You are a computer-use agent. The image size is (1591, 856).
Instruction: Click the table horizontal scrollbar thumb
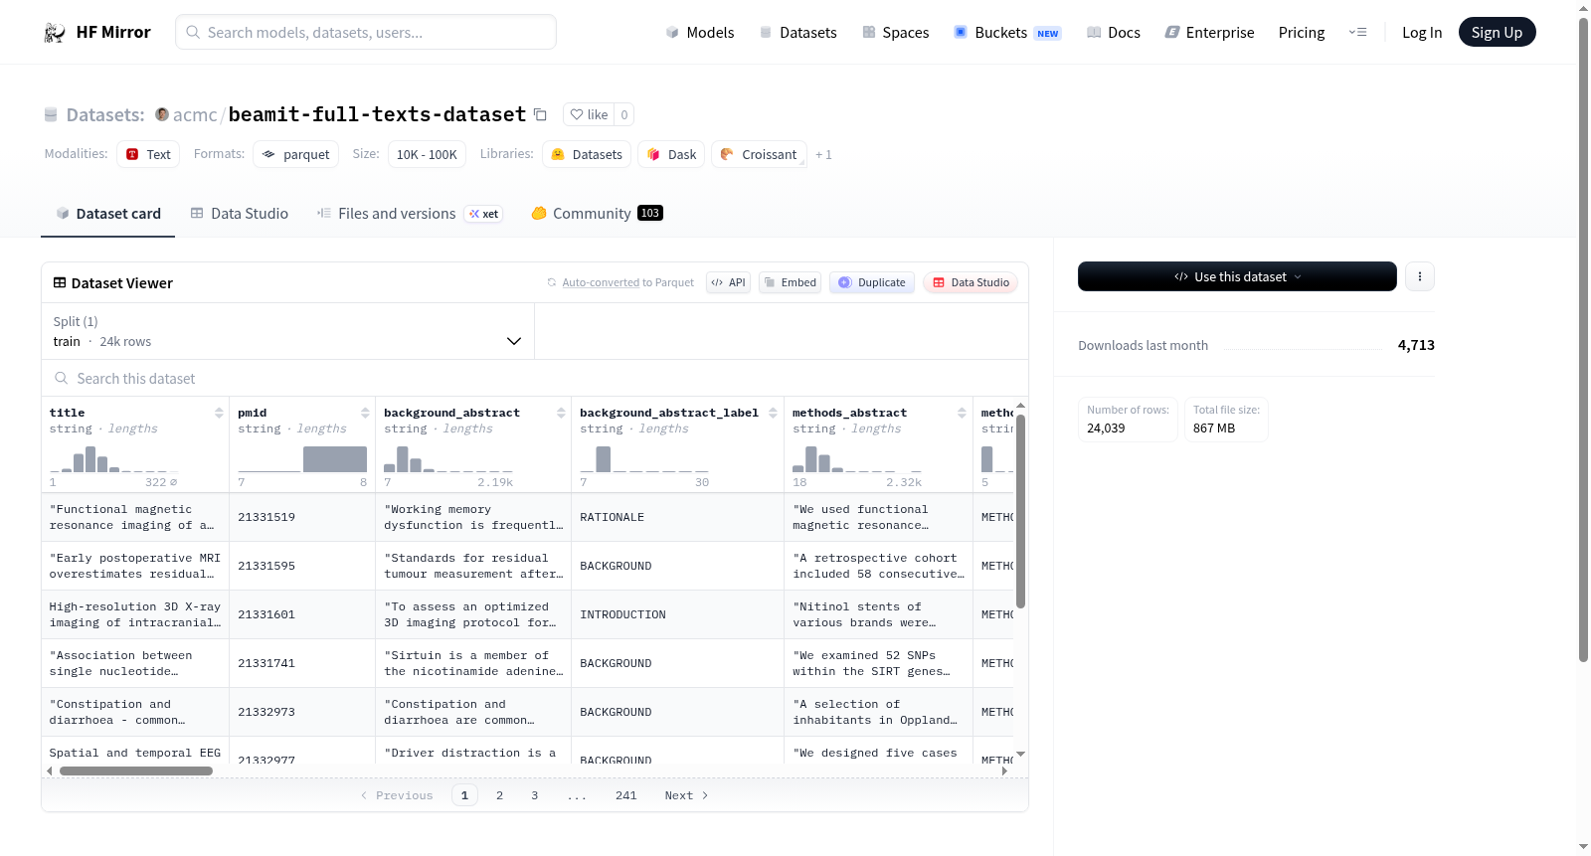(136, 770)
